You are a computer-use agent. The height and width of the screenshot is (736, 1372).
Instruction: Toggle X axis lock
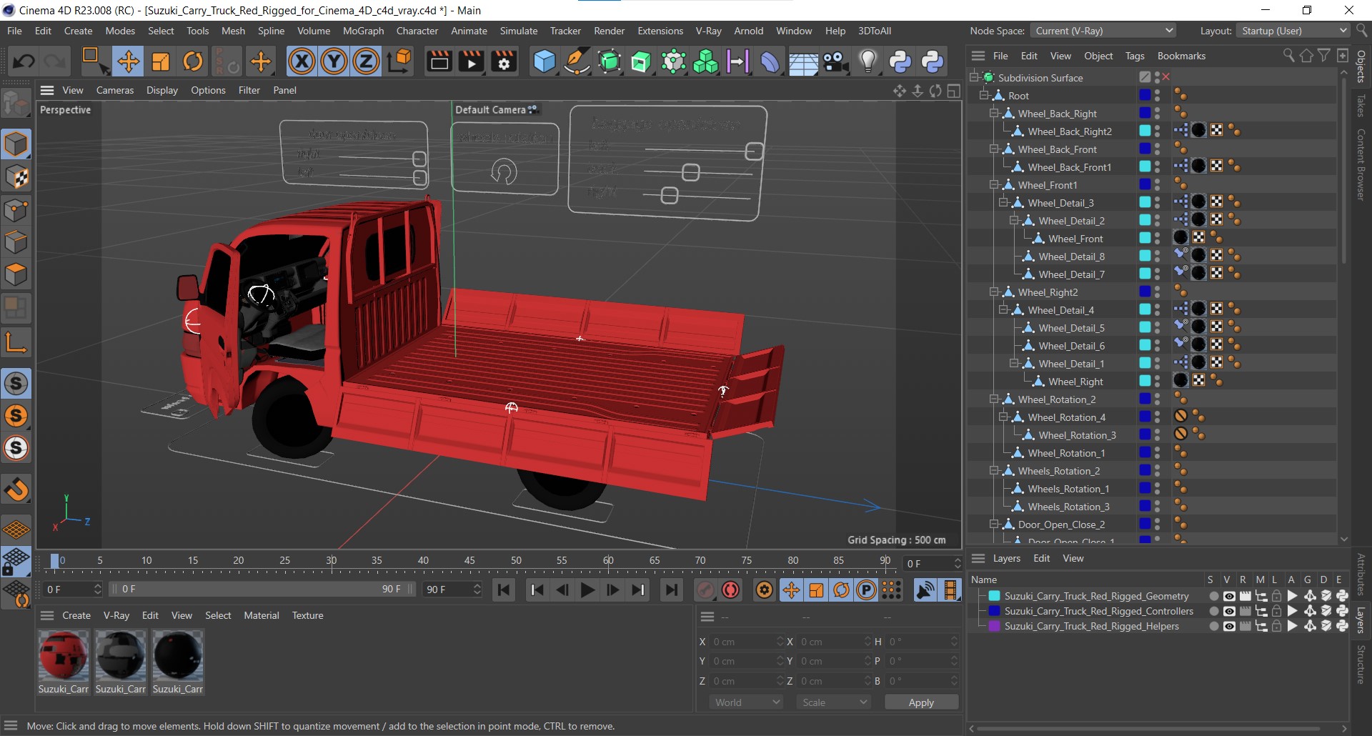(x=302, y=61)
